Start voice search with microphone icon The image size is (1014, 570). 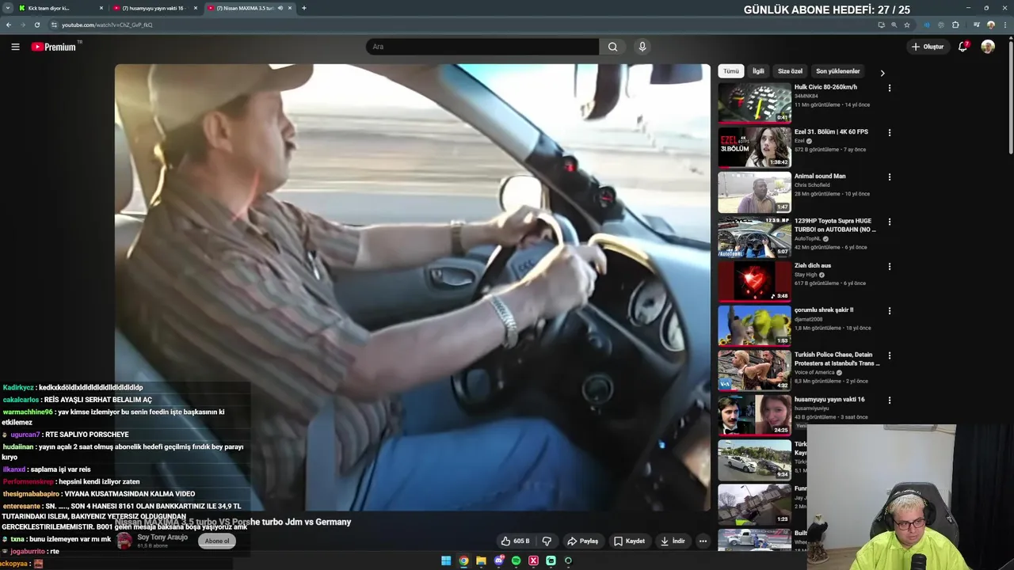(x=642, y=47)
